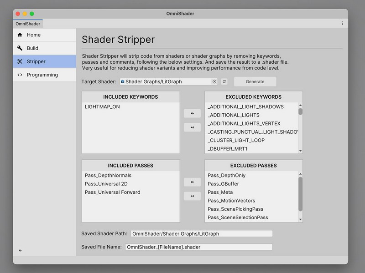
Task: Maximize the window with the green button
Action: pyautogui.click(x=32, y=14)
